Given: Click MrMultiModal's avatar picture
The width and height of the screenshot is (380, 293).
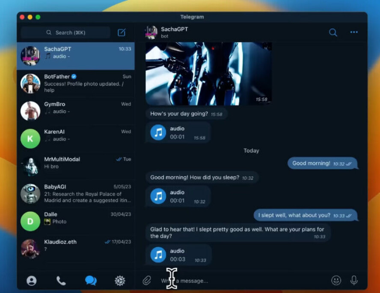Looking at the screenshot, I should click(30, 166).
